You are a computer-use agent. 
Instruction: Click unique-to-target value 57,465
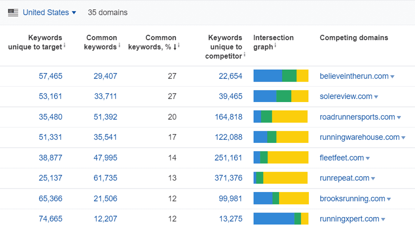[x=50, y=76]
